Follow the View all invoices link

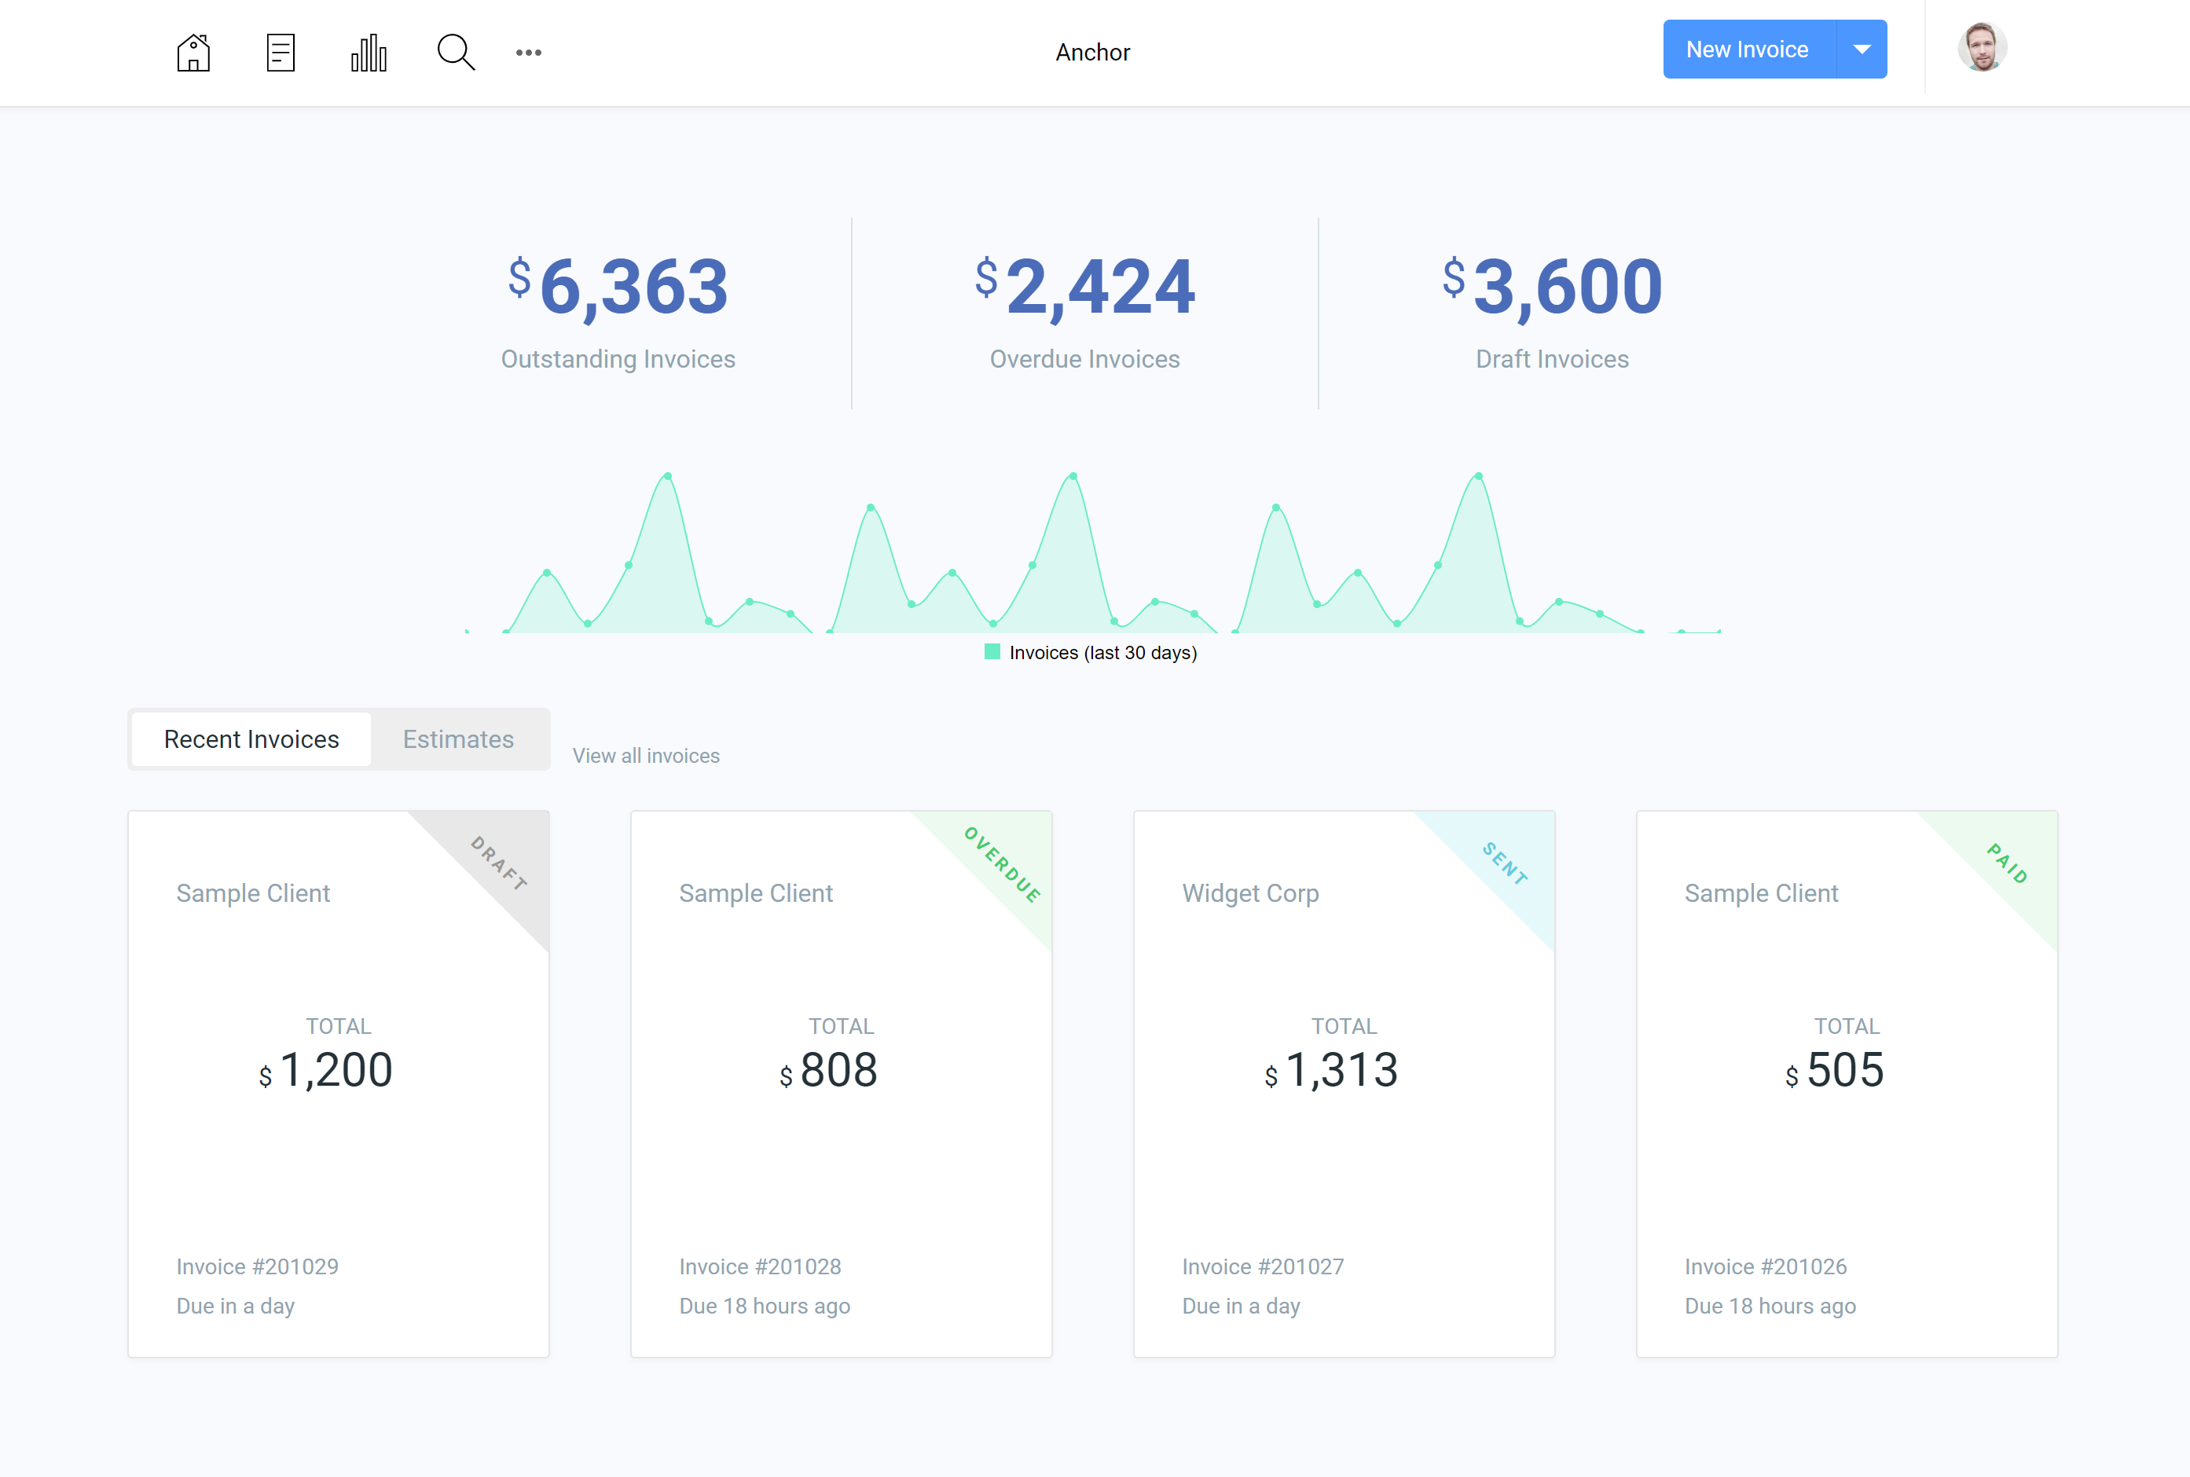click(x=646, y=756)
